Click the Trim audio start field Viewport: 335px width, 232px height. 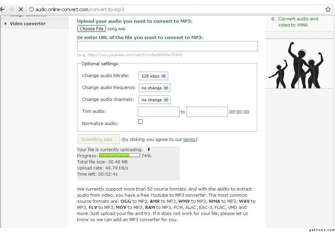point(158,112)
